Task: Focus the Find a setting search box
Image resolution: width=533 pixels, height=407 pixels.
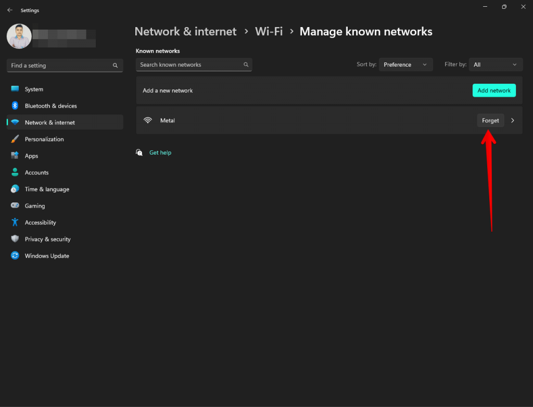Action: coord(65,65)
